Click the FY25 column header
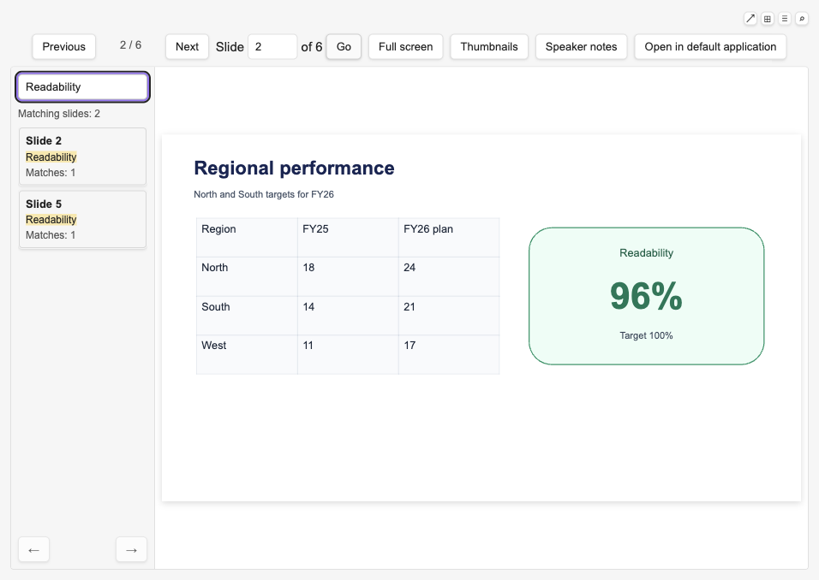Image resolution: width=819 pixels, height=580 pixels. pyautogui.click(x=348, y=238)
